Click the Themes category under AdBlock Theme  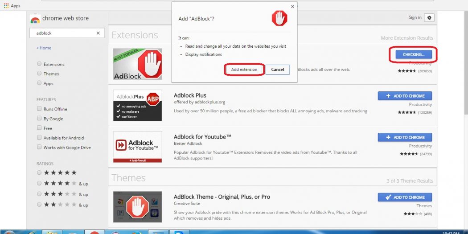point(424,206)
